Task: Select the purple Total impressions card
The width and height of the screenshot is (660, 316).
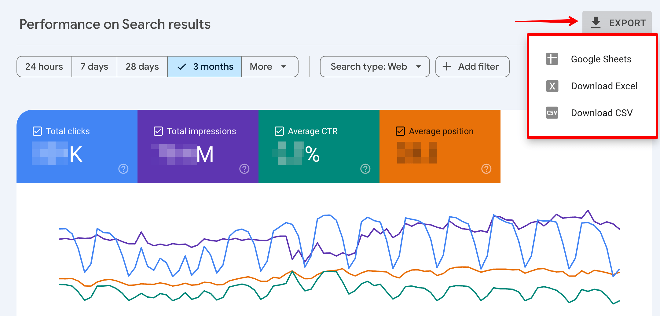Action: coord(197,147)
